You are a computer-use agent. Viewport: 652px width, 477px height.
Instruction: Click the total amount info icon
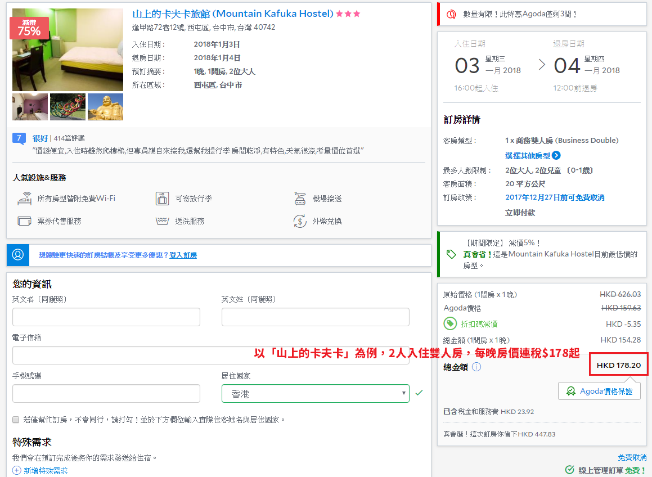476,367
